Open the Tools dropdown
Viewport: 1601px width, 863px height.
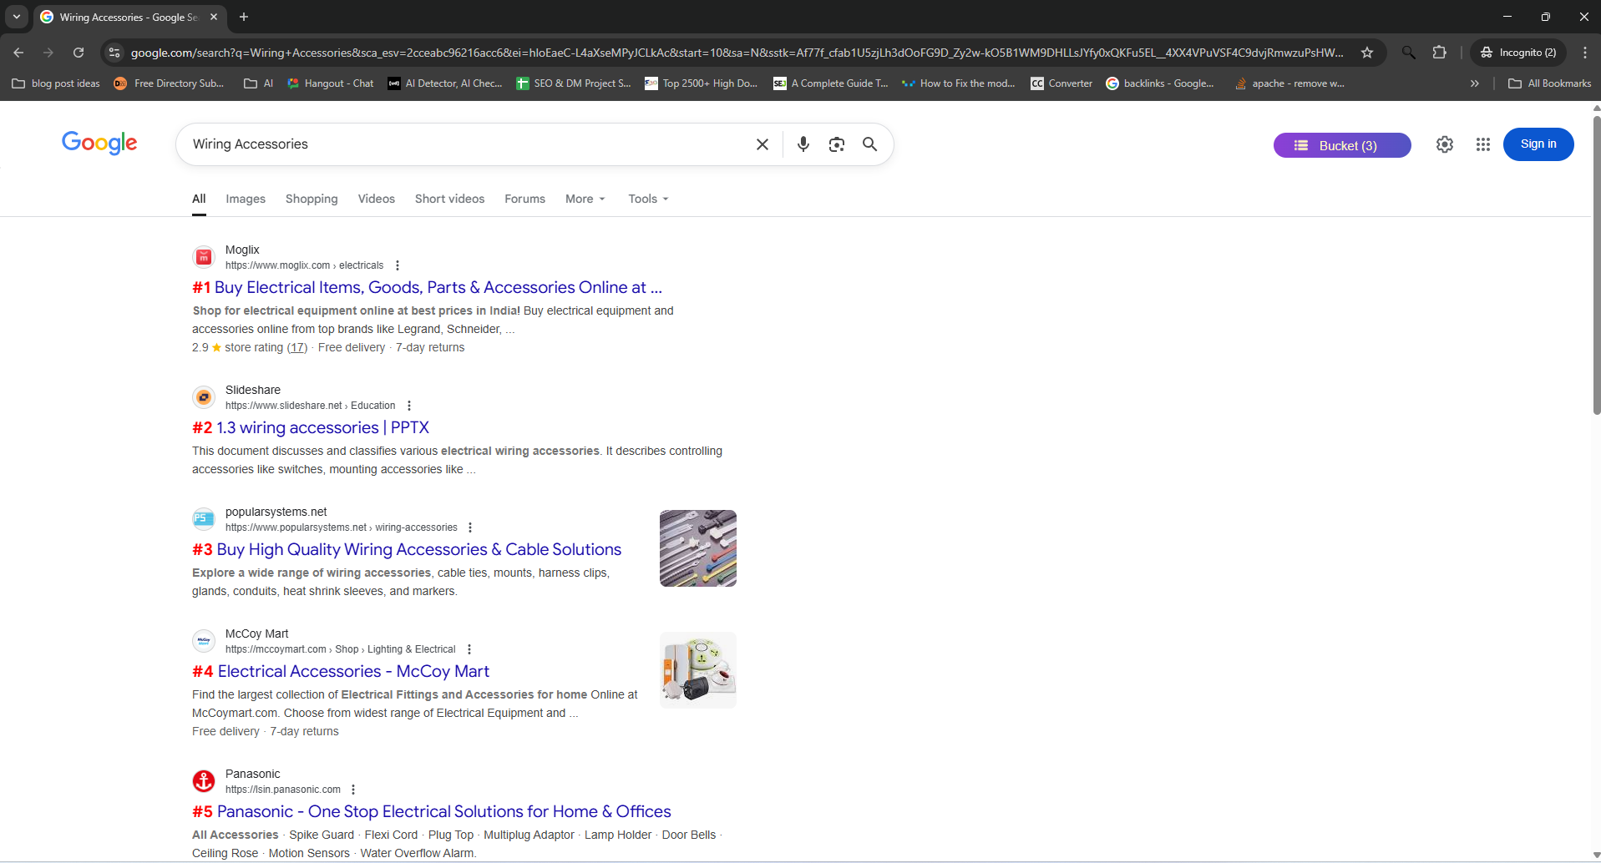tap(648, 199)
